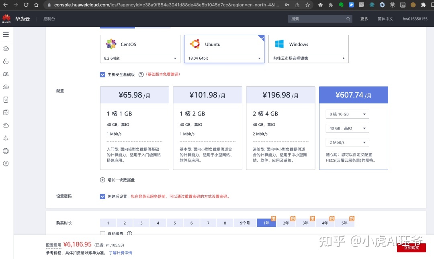Open the hamburger menu in sidebar

point(6,34)
